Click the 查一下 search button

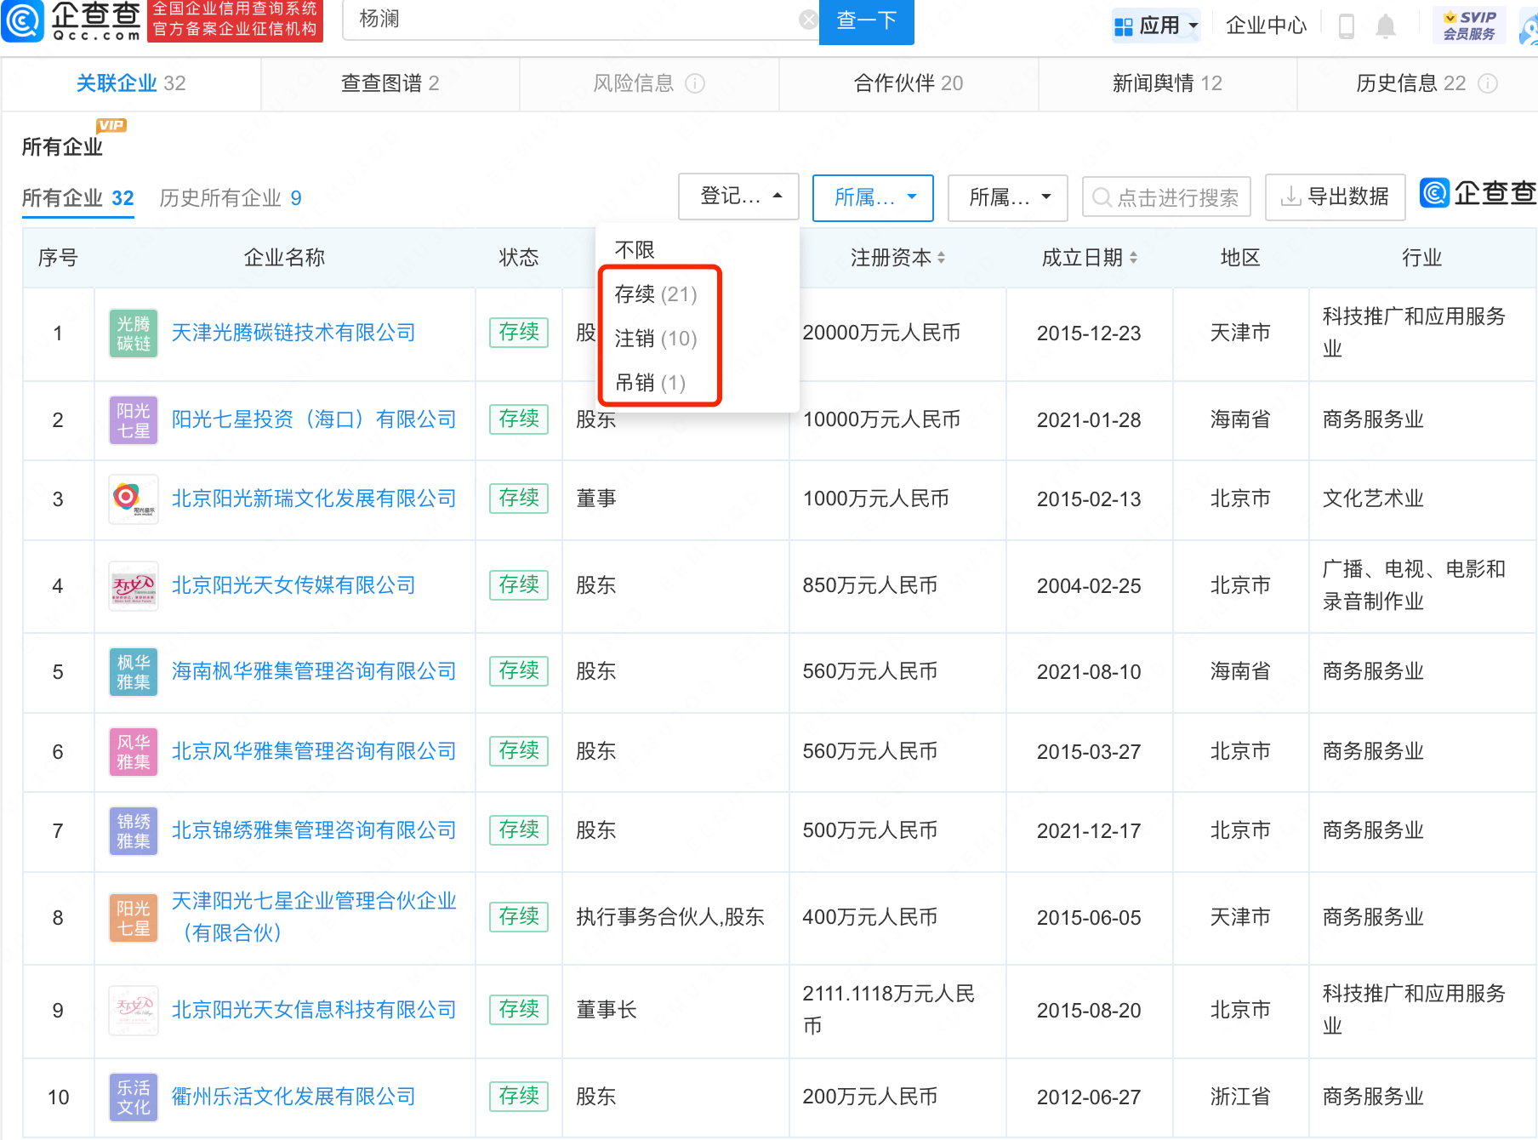point(866,20)
